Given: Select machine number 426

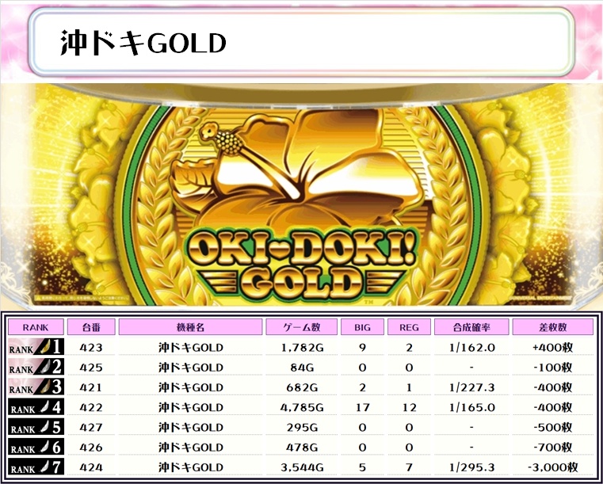Looking at the screenshot, I should 91,448.
